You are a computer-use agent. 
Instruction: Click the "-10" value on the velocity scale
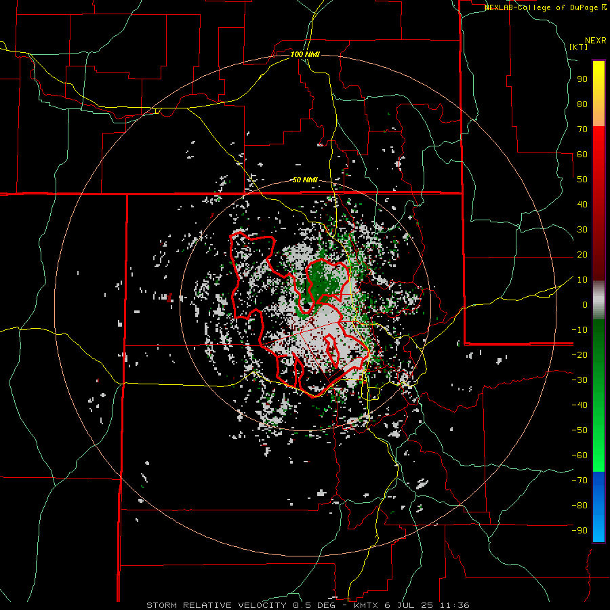click(x=579, y=330)
